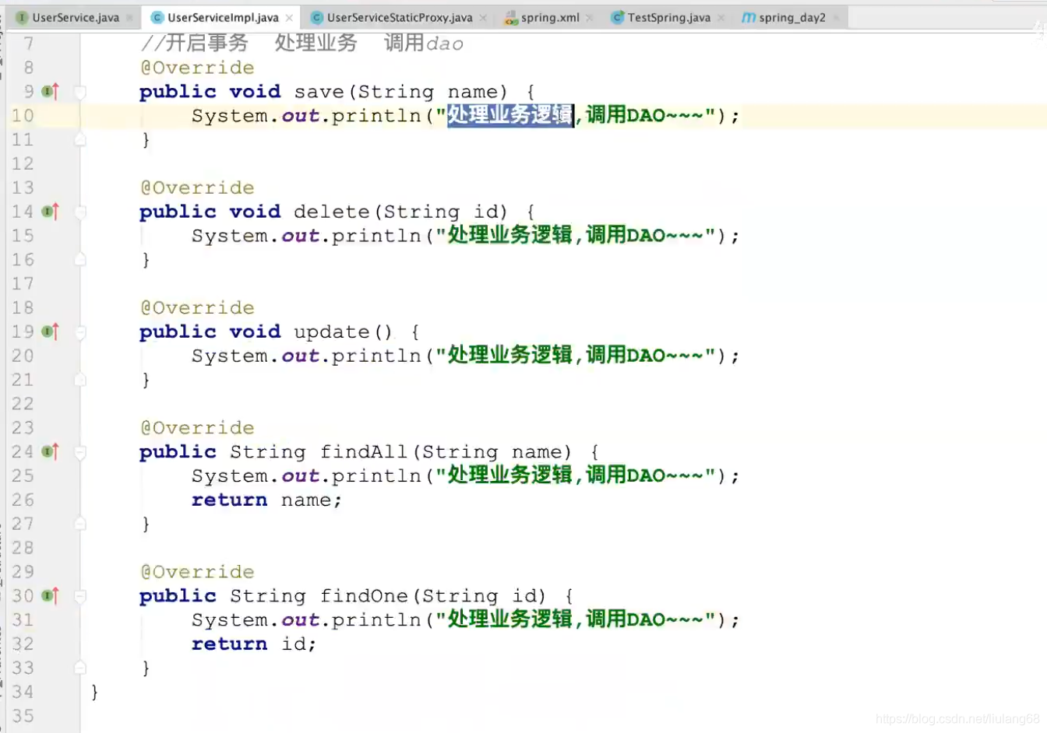The width and height of the screenshot is (1047, 733).
Task: Click line number 10 in the gutter
Action: [23, 116]
